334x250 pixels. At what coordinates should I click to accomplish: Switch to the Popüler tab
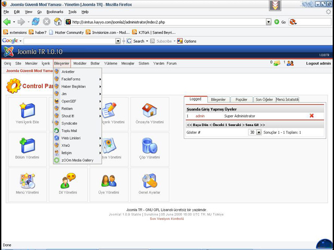[x=241, y=99]
